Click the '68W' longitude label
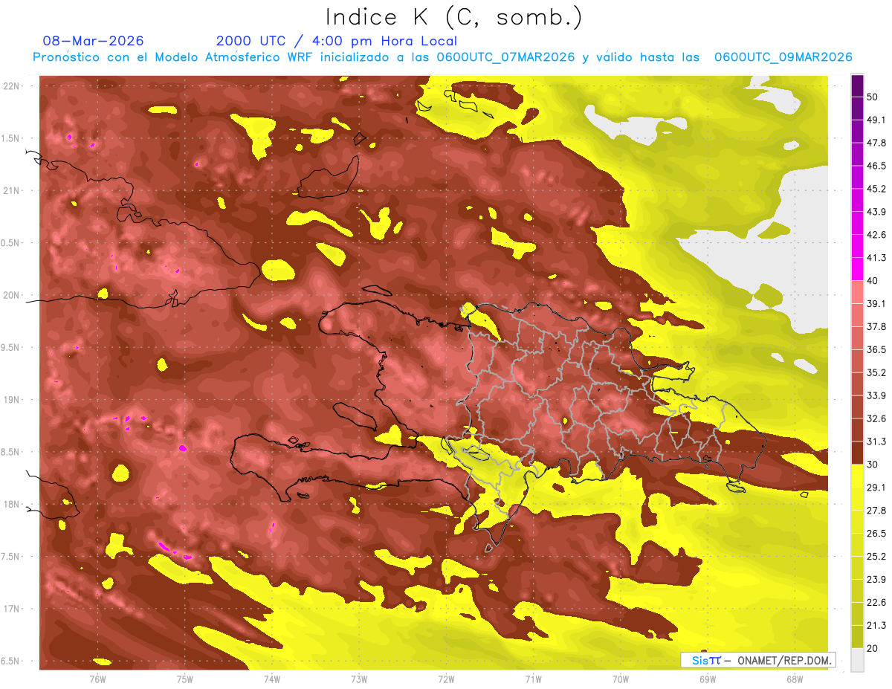The height and width of the screenshot is (689, 892). coord(794,679)
